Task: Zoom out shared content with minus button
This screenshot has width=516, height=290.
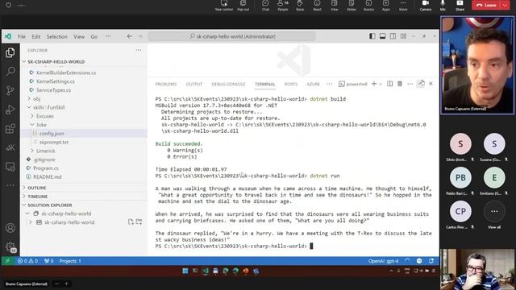Action: (x=56, y=284)
